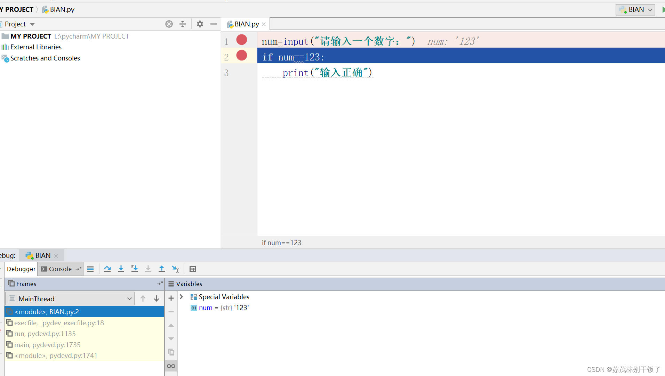The width and height of the screenshot is (665, 376).
Task: Click Step Over debugger icon
Action: 107,269
